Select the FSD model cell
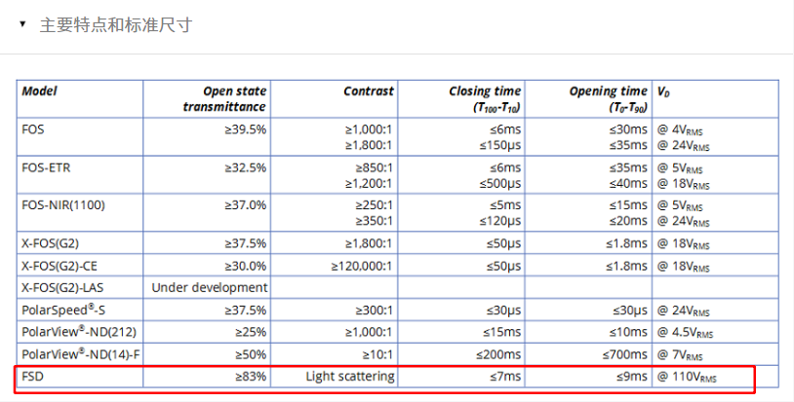The image size is (794, 402). click(x=32, y=377)
